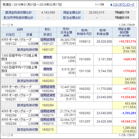The width and height of the screenshot is (139, 139).
Task: Click the settlement amount 21,774,719
Action: 68,112
